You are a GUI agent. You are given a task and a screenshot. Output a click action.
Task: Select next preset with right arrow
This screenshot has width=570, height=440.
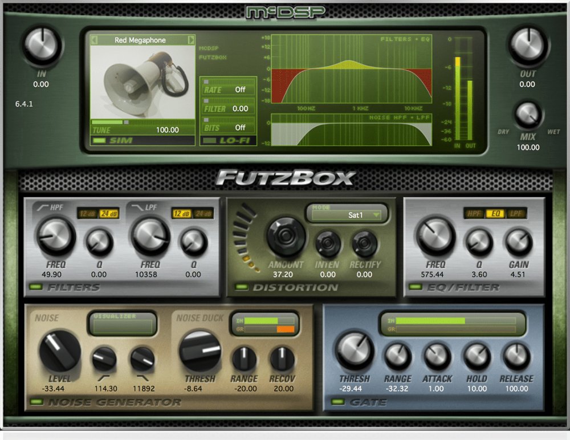191,40
